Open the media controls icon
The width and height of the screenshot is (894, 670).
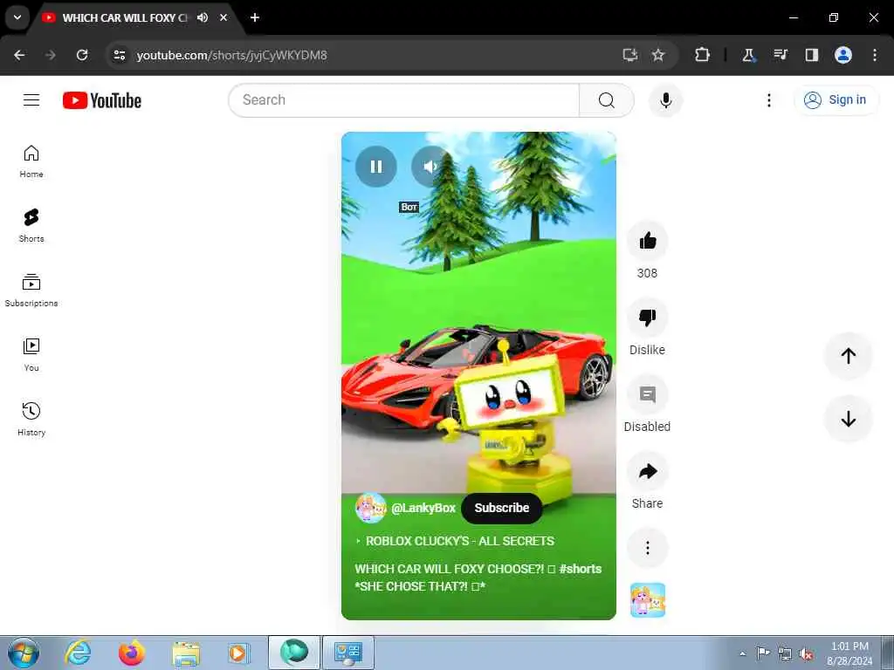[x=780, y=55]
